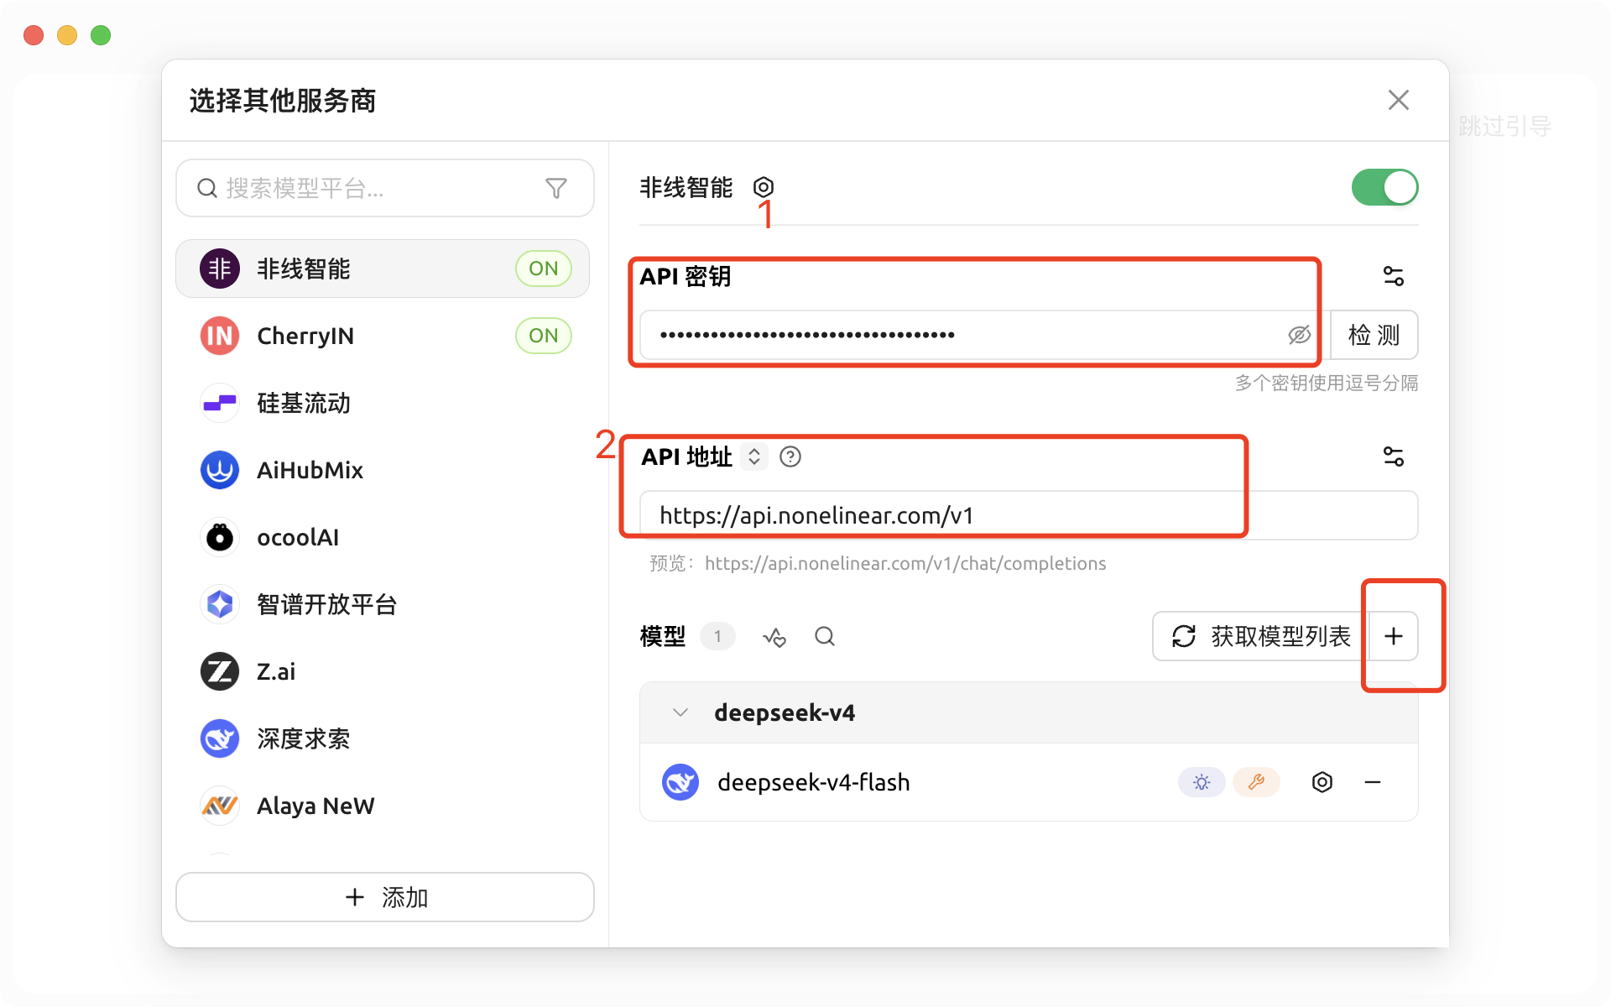Click the deepseek-v4-flash model name
This screenshot has width=1611, height=1007.
[x=814, y=782]
